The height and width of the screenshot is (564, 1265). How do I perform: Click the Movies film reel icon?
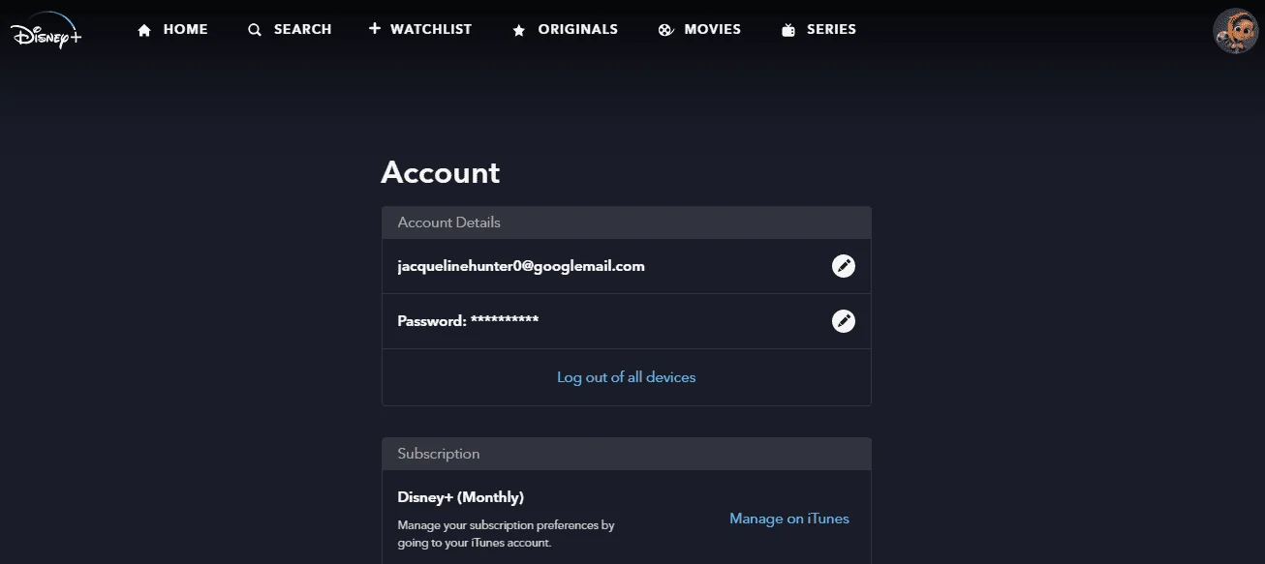pos(665,30)
